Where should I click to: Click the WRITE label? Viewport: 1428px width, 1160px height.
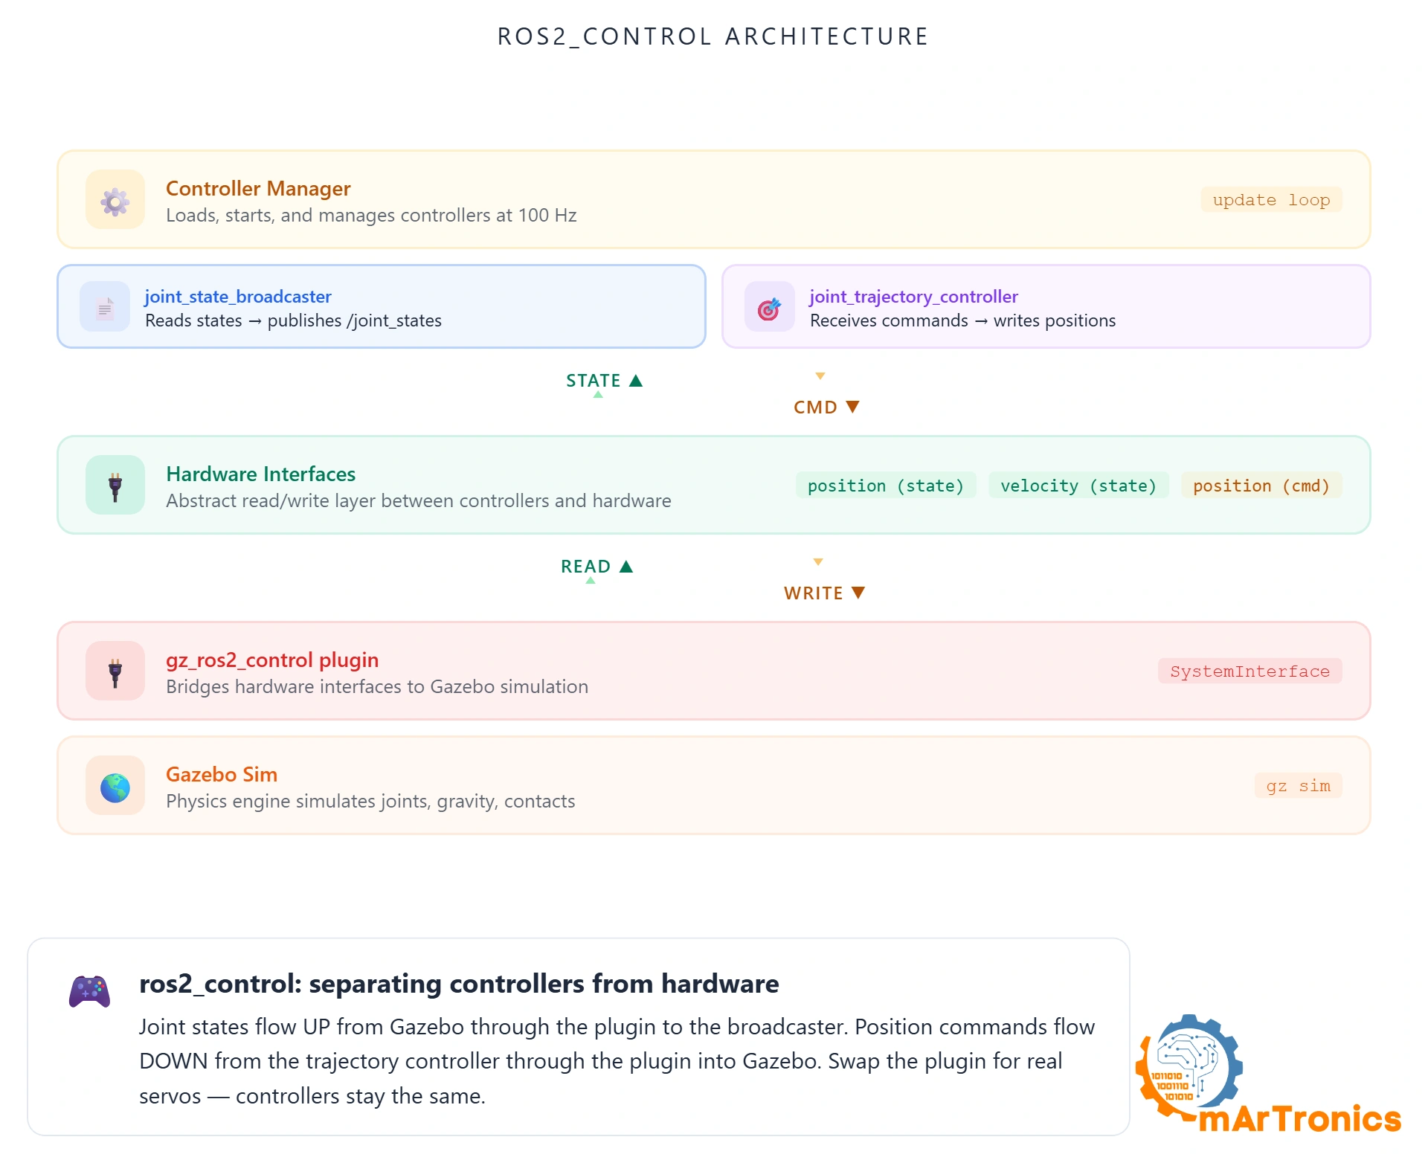813,593
